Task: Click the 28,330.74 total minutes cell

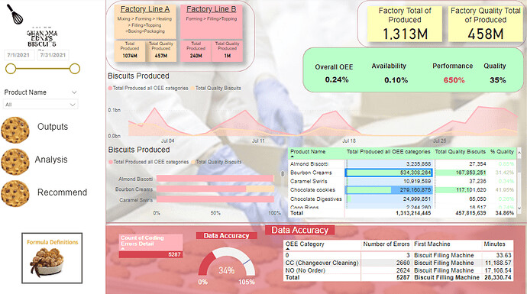Action: [497, 277]
